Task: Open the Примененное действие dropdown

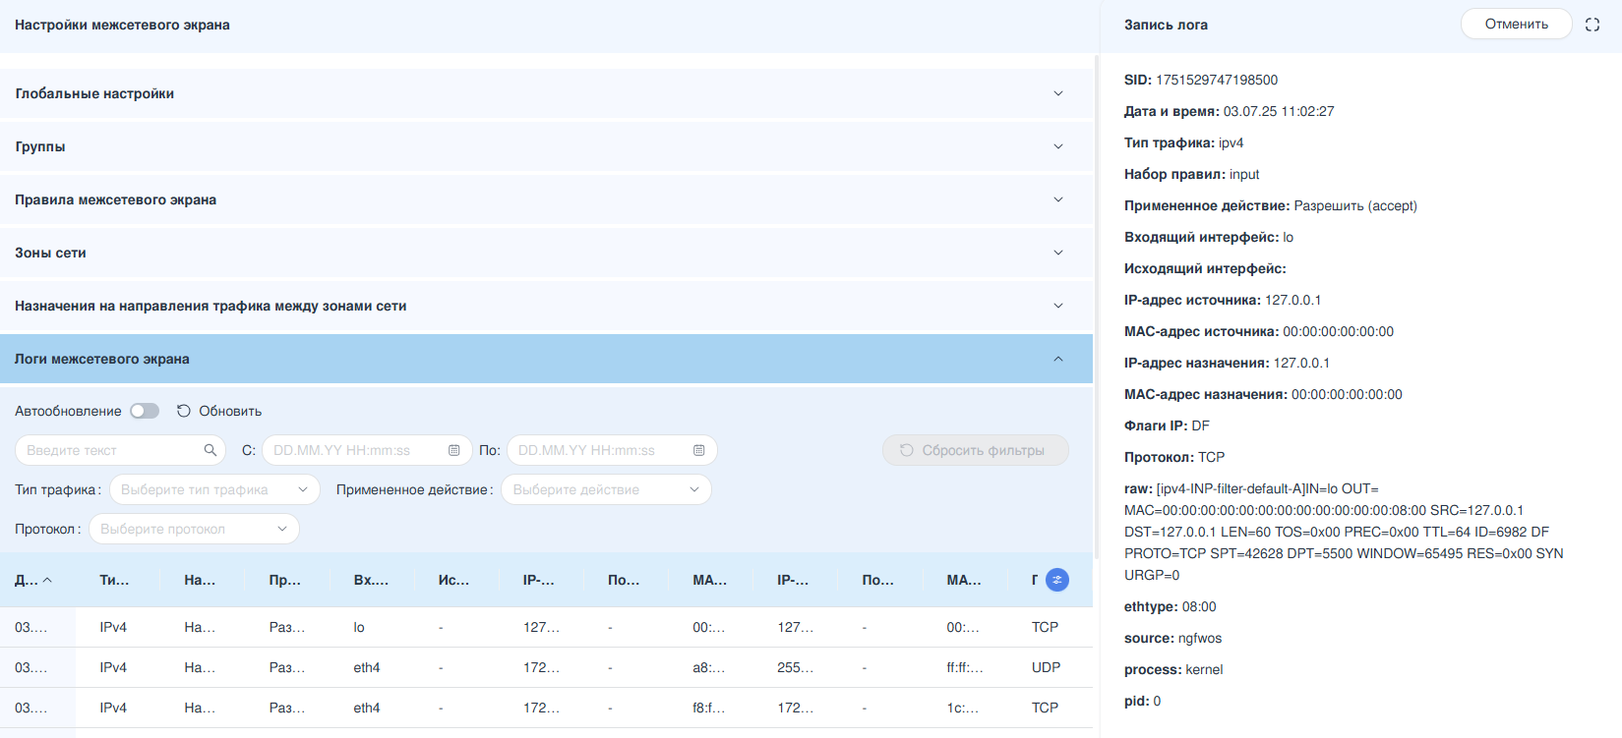Action: pyautogui.click(x=605, y=489)
